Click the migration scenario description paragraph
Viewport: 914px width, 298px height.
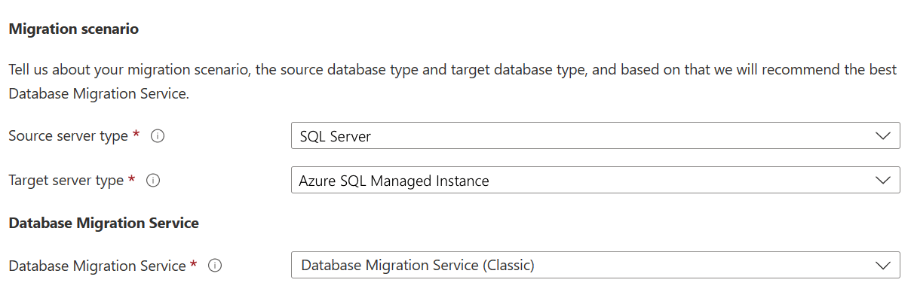point(452,81)
